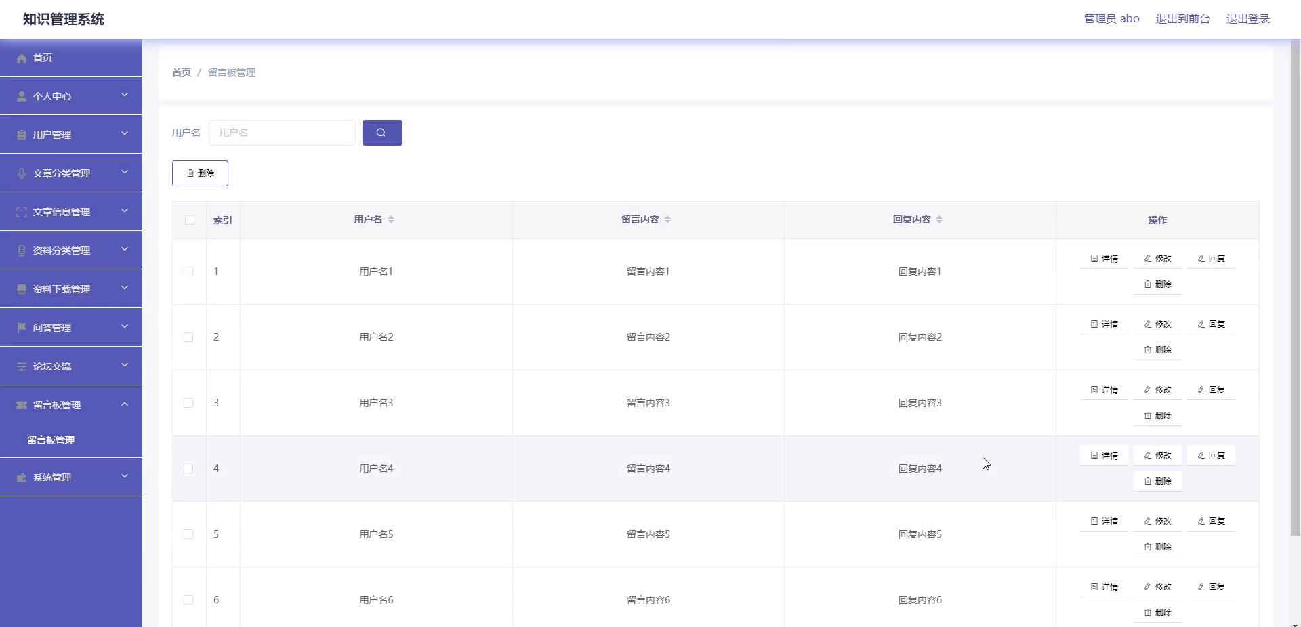Image resolution: width=1301 pixels, height=627 pixels.
Task: Check the checkbox for row 2
Action: (188, 337)
